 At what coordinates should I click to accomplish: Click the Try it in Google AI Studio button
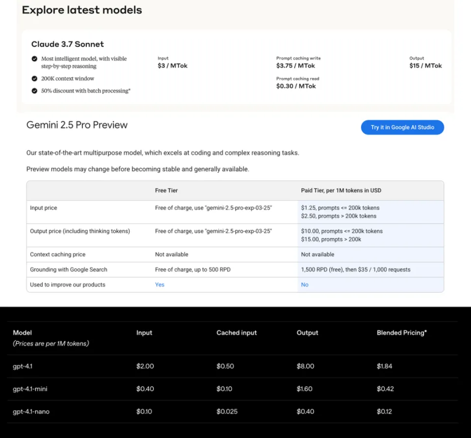coord(402,128)
